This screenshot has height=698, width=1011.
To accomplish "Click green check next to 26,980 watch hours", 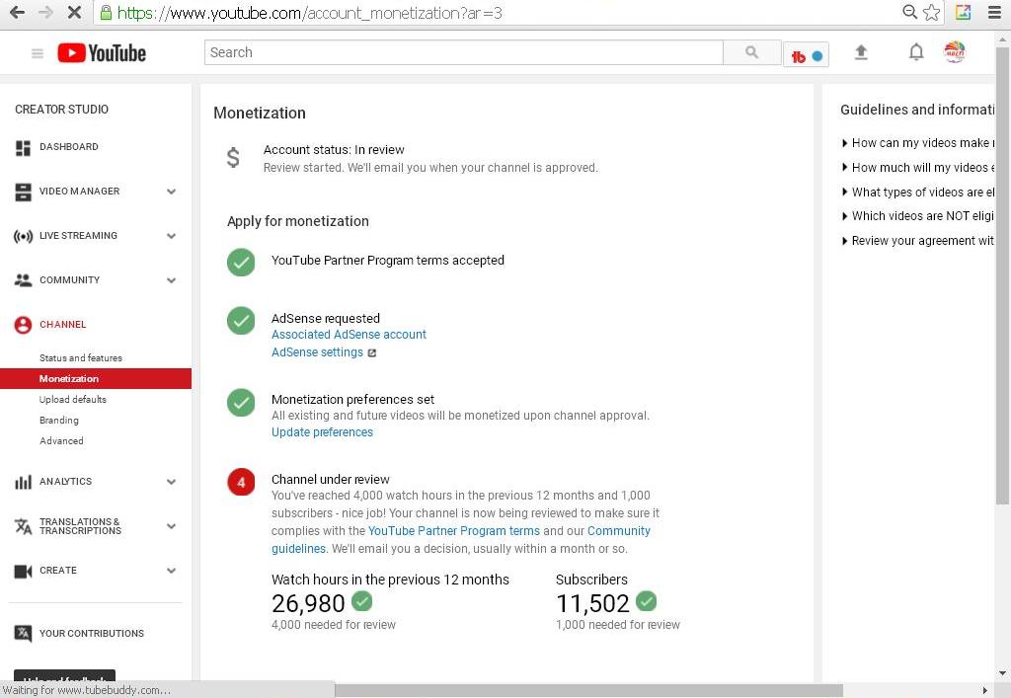I will tap(362, 601).
